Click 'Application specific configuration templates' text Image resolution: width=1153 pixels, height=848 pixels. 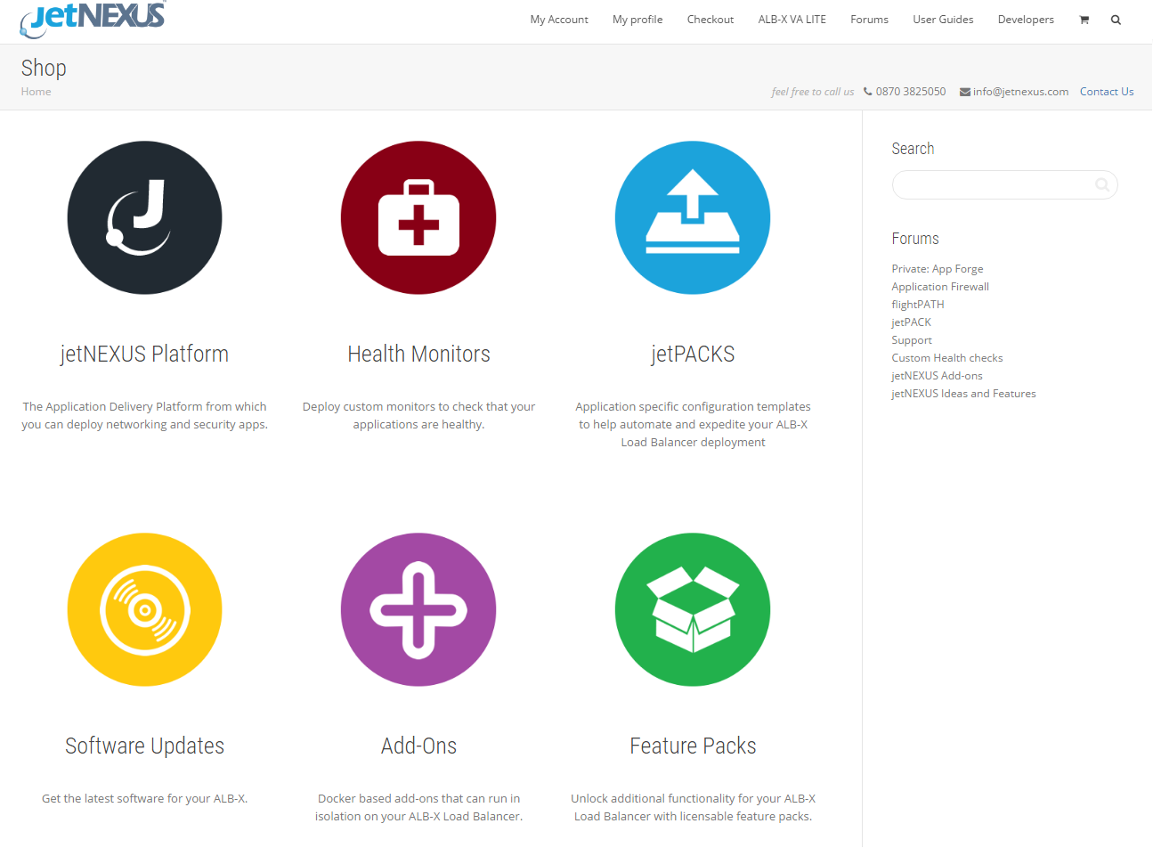(x=693, y=424)
